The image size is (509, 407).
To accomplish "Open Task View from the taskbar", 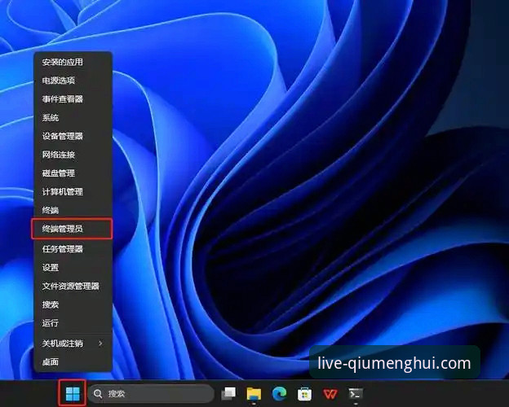I will pos(228,393).
